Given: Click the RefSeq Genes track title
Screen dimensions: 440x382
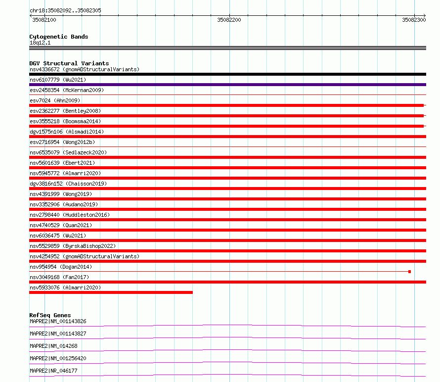Looking at the screenshot, I should coord(50,315).
